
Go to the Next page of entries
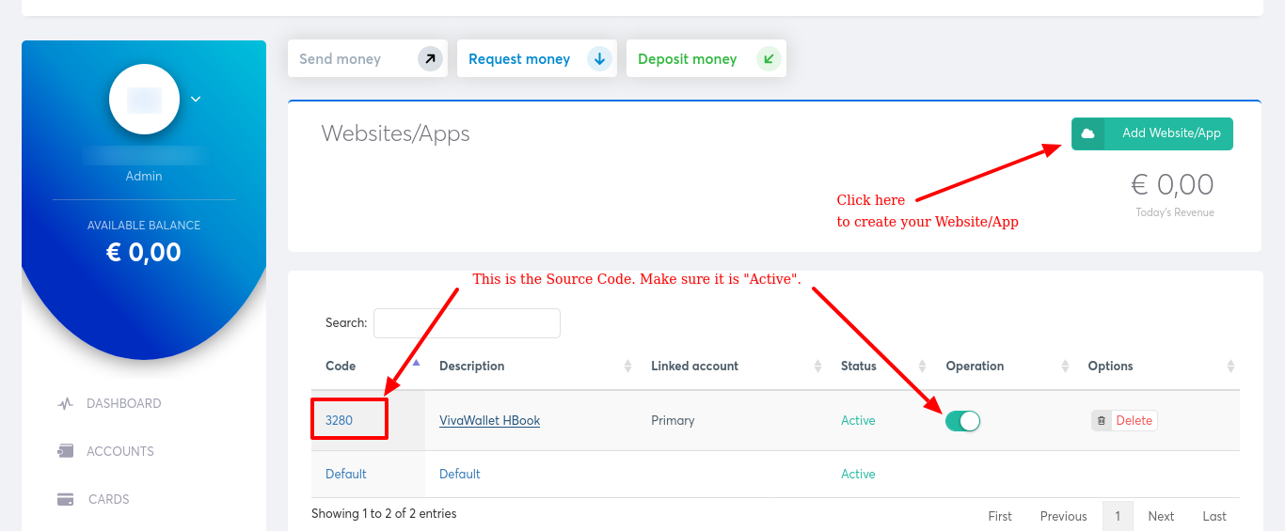point(1161,516)
